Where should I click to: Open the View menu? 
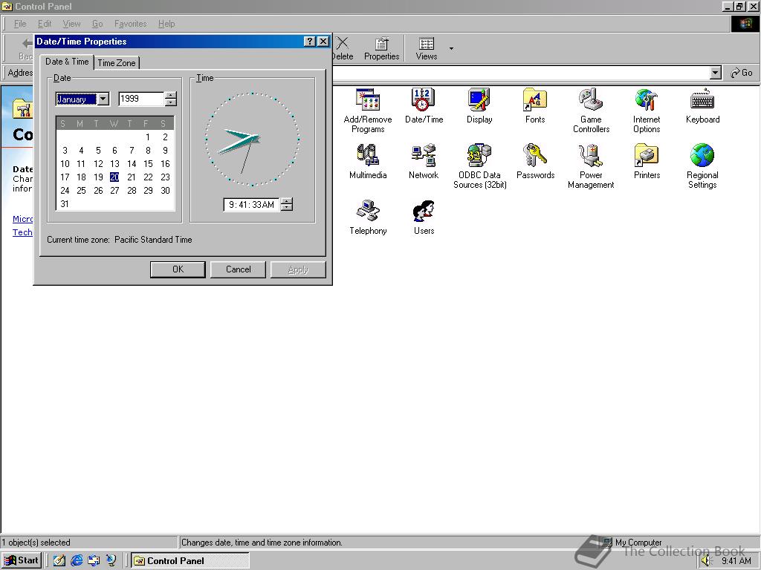[x=72, y=24]
